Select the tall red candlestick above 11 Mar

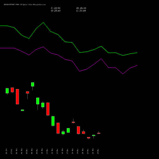click(x=48, y=109)
